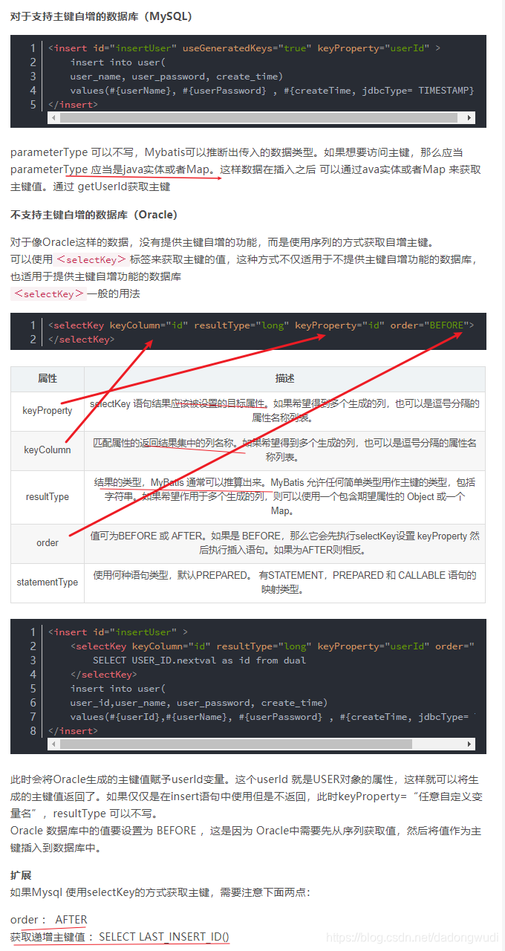505x951 pixels.
Task: Click line number 8 in the last code block
Action: point(33,731)
